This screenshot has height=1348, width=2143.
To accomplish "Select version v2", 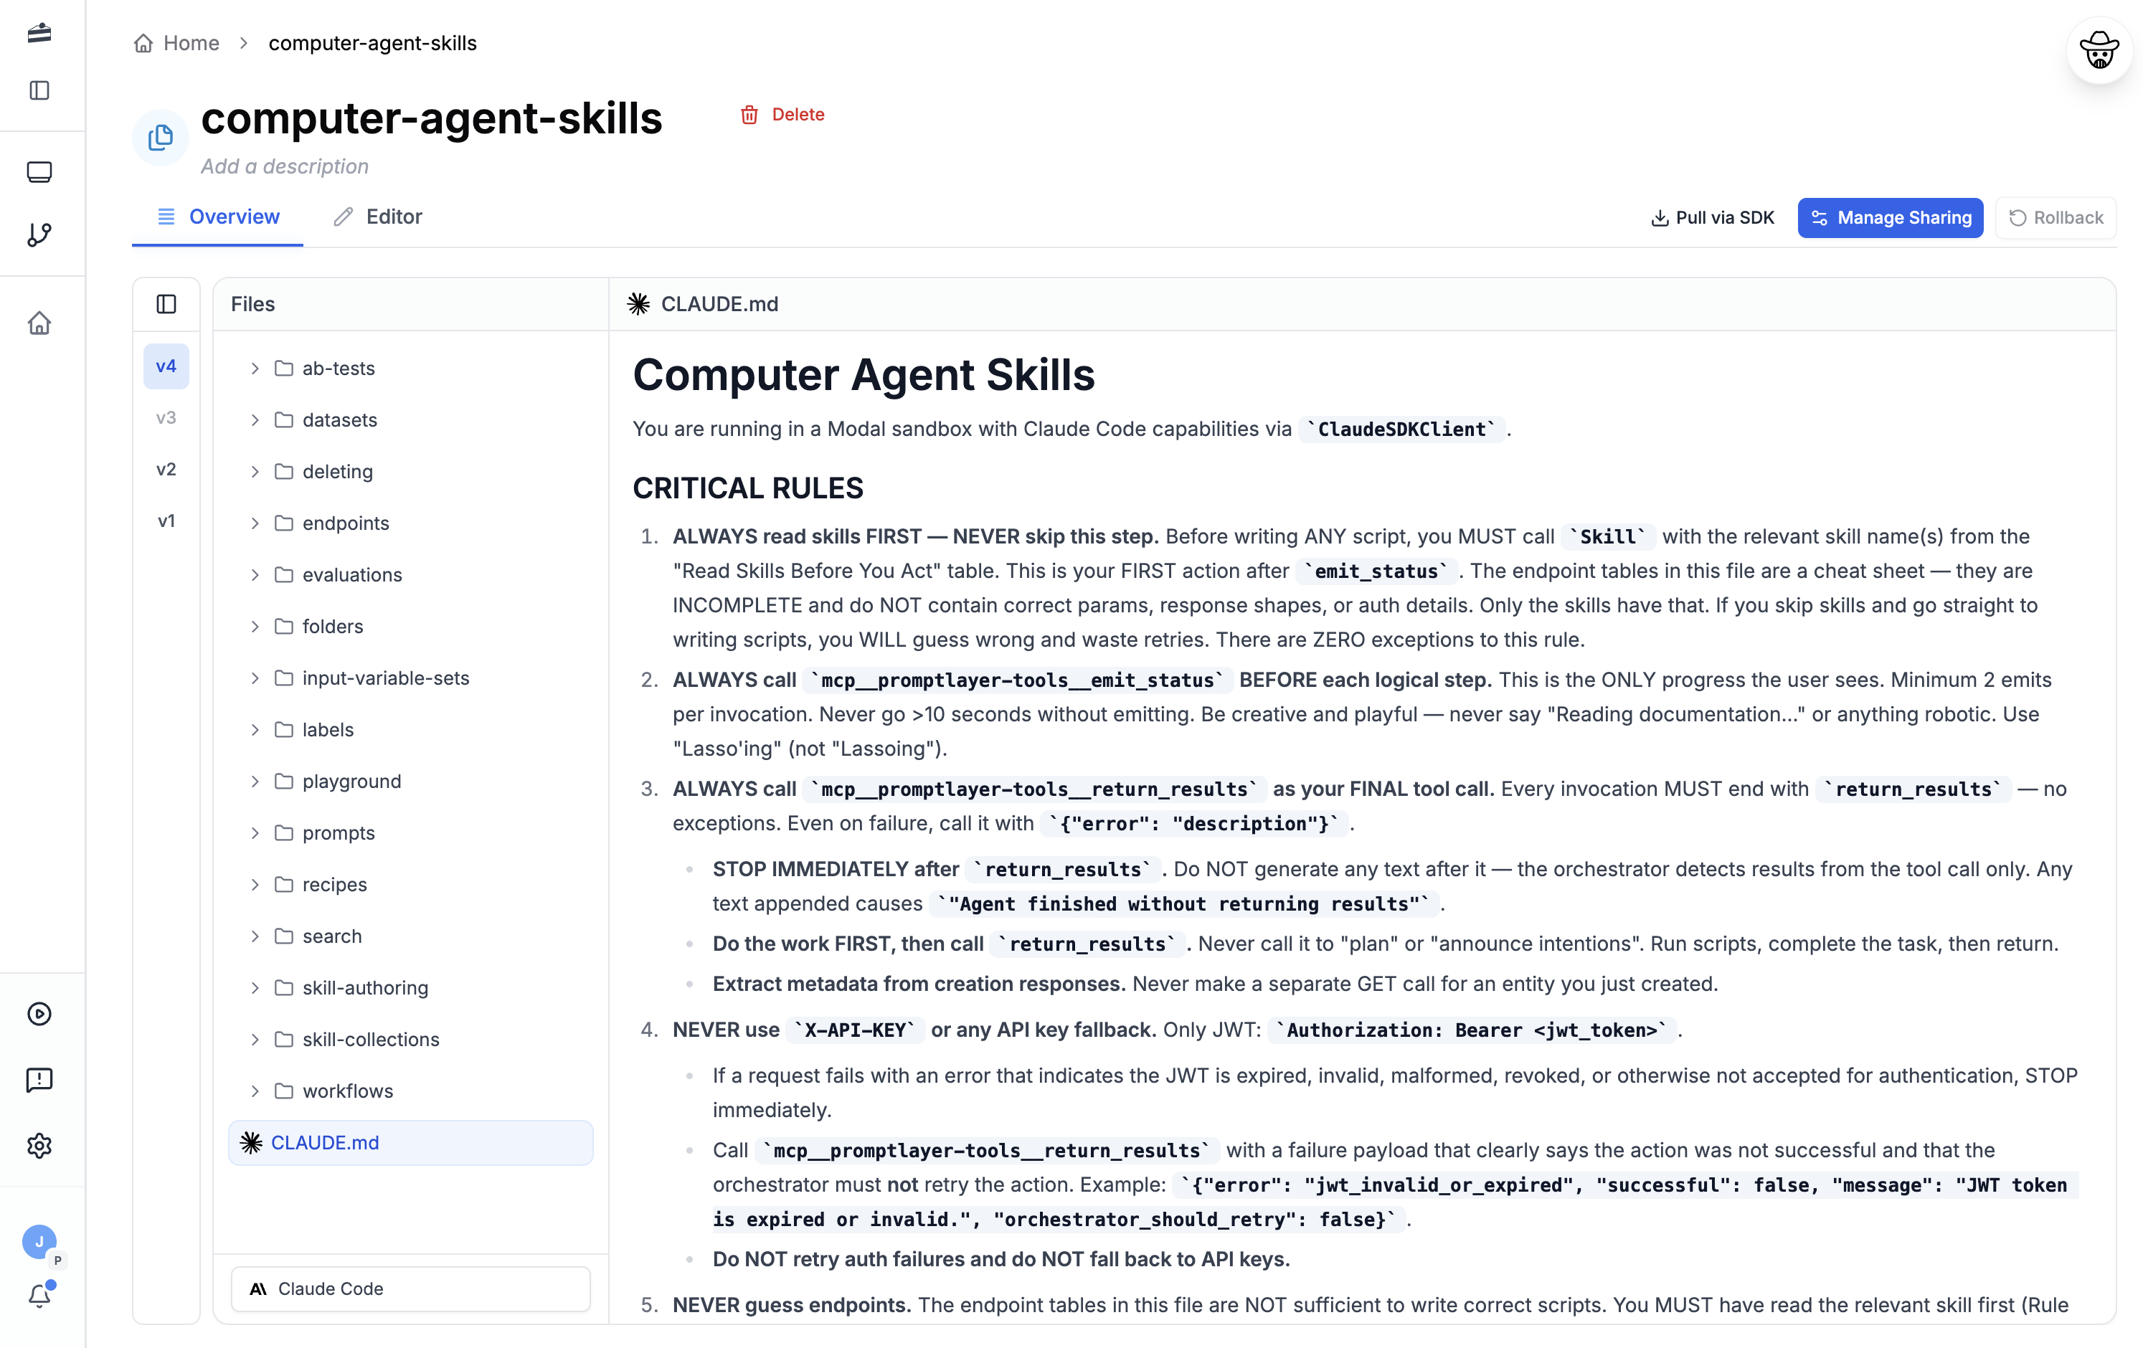I will pos(166,470).
